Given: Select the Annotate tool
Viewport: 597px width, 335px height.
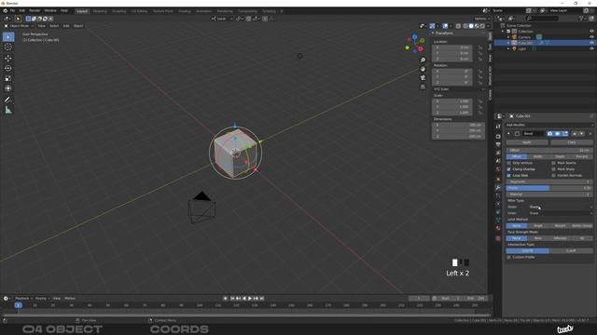Looking at the screenshot, I should click(x=8, y=100).
